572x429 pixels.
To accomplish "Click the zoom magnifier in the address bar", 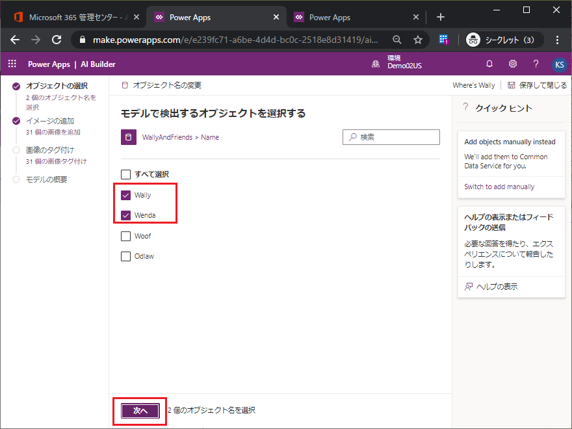I will point(397,40).
